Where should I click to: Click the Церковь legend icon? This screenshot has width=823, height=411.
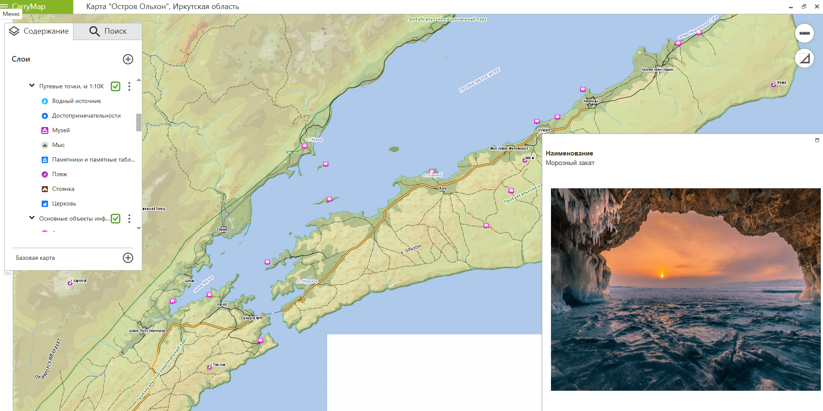45,204
